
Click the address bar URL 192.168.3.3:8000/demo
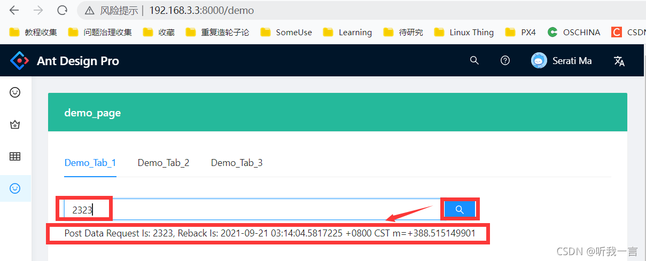[201, 10]
